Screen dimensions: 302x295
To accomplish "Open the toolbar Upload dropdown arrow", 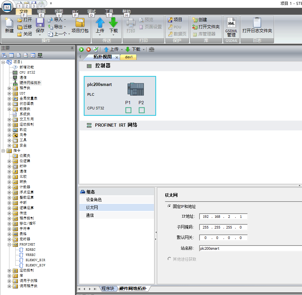I will (x=122, y=50).
